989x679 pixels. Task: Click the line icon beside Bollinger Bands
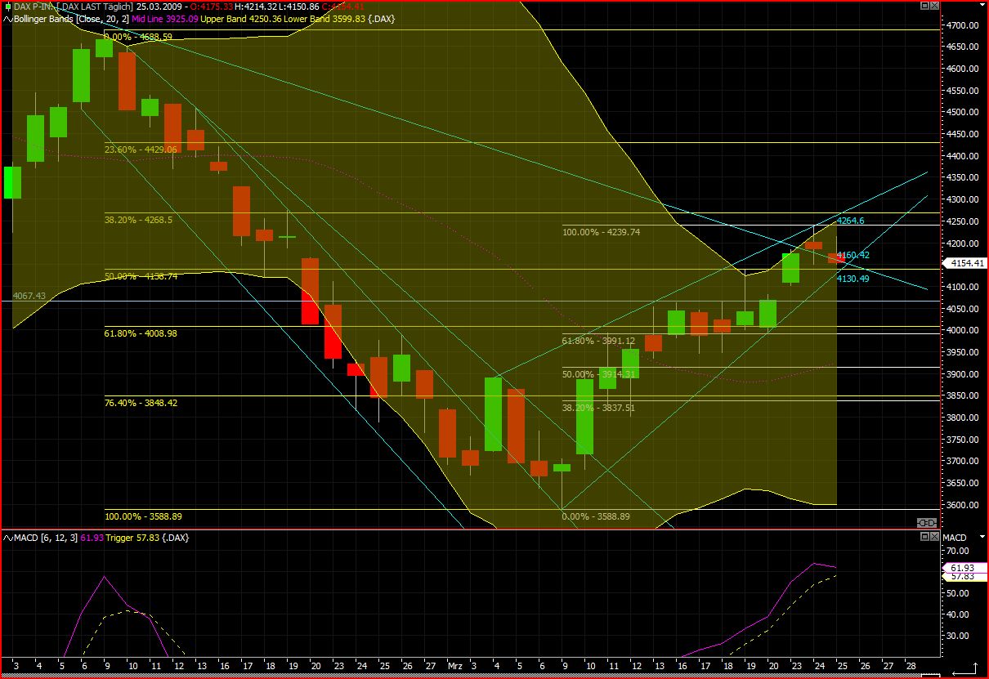7,18
